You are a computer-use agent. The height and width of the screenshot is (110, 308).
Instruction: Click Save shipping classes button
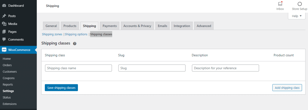point(61,88)
